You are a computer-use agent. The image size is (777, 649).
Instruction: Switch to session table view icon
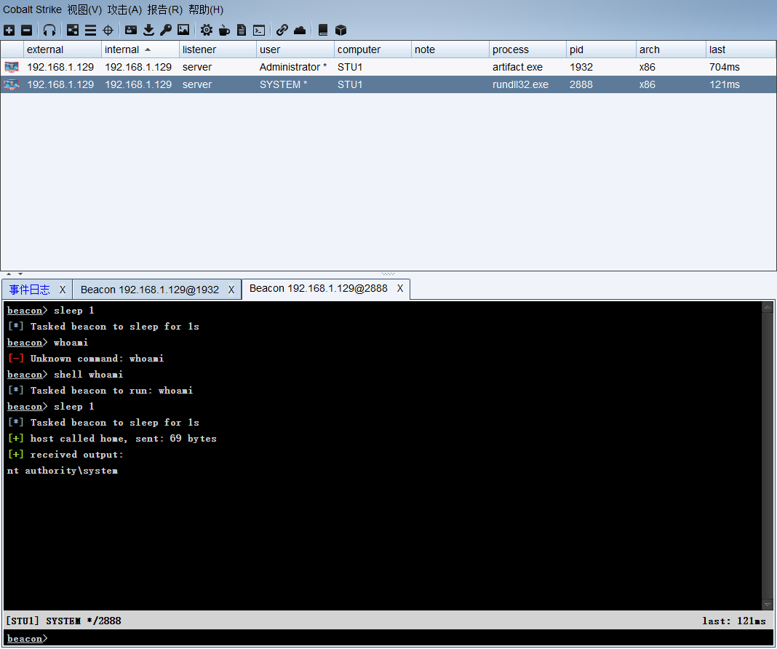click(90, 31)
